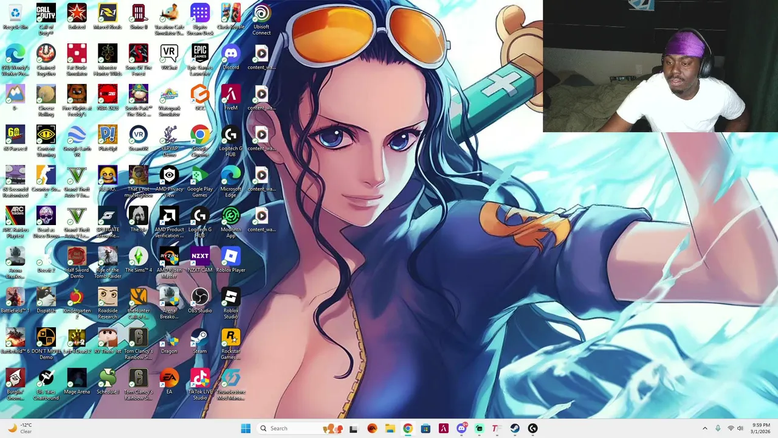Open Rockstar Games Launcher desktop icon
The height and width of the screenshot is (438, 778).
(x=230, y=344)
